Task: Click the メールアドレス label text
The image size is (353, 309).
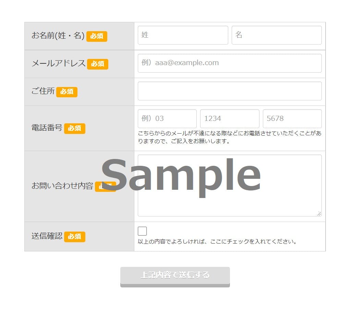Action: (x=59, y=63)
